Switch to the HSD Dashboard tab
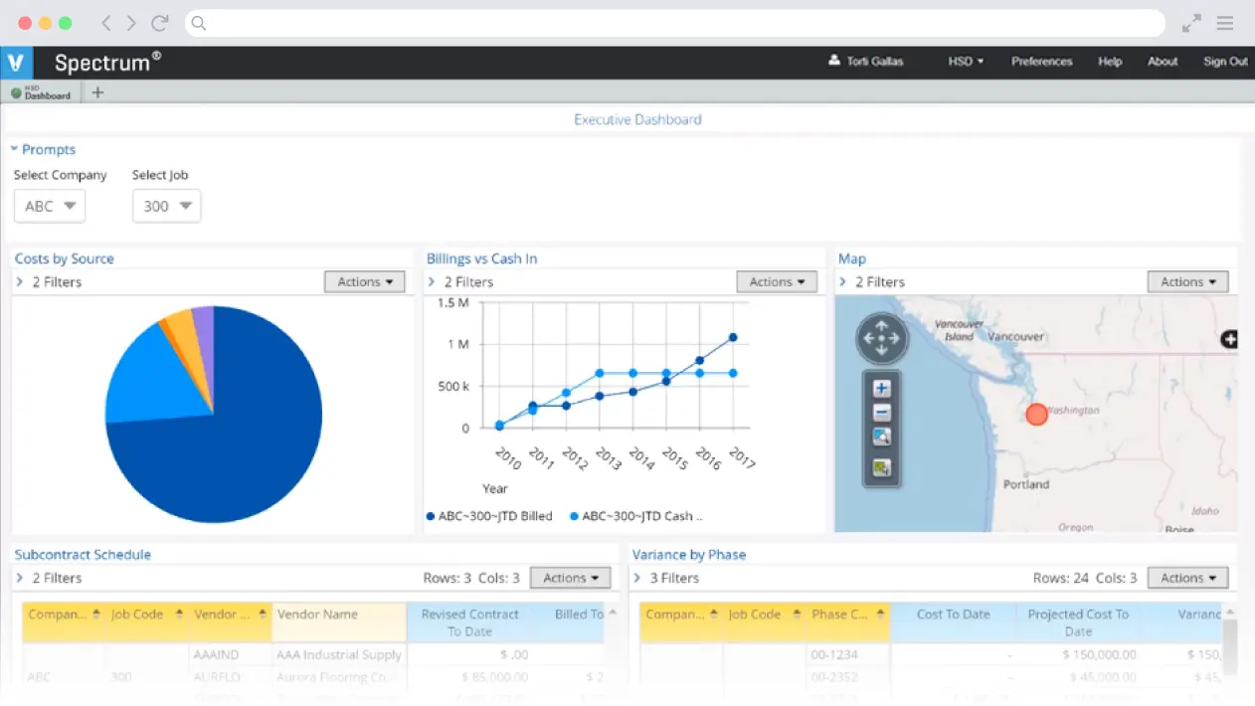1255x706 pixels. 42,92
